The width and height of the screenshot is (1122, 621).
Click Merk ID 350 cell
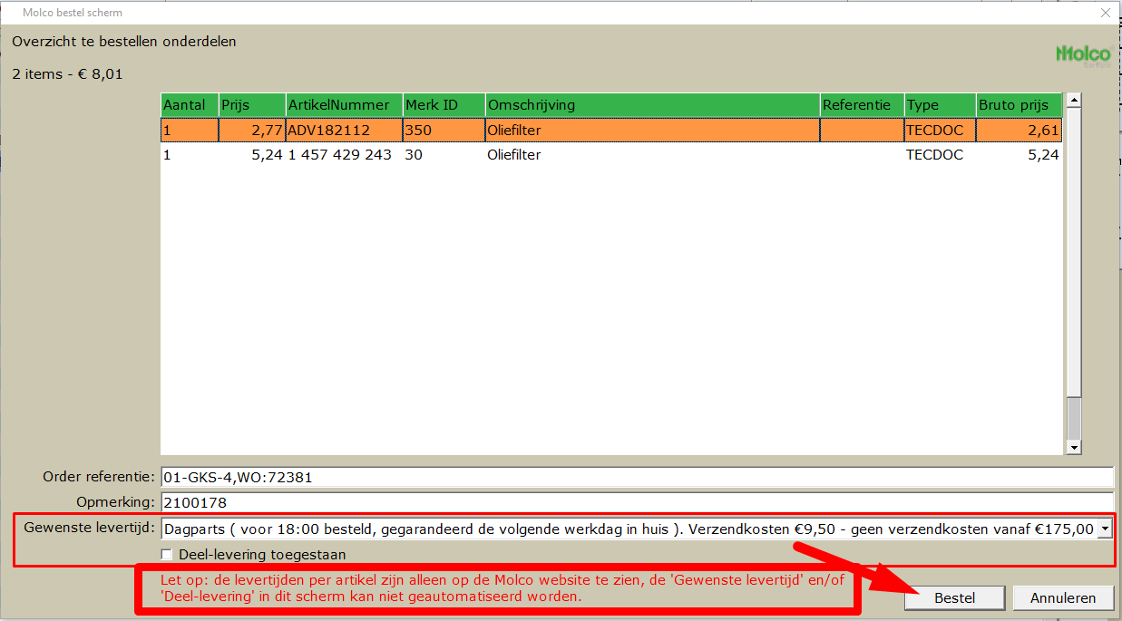click(x=444, y=131)
